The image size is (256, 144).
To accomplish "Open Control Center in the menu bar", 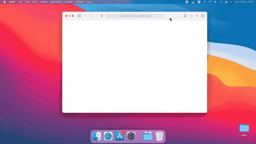I will point(226,2).
